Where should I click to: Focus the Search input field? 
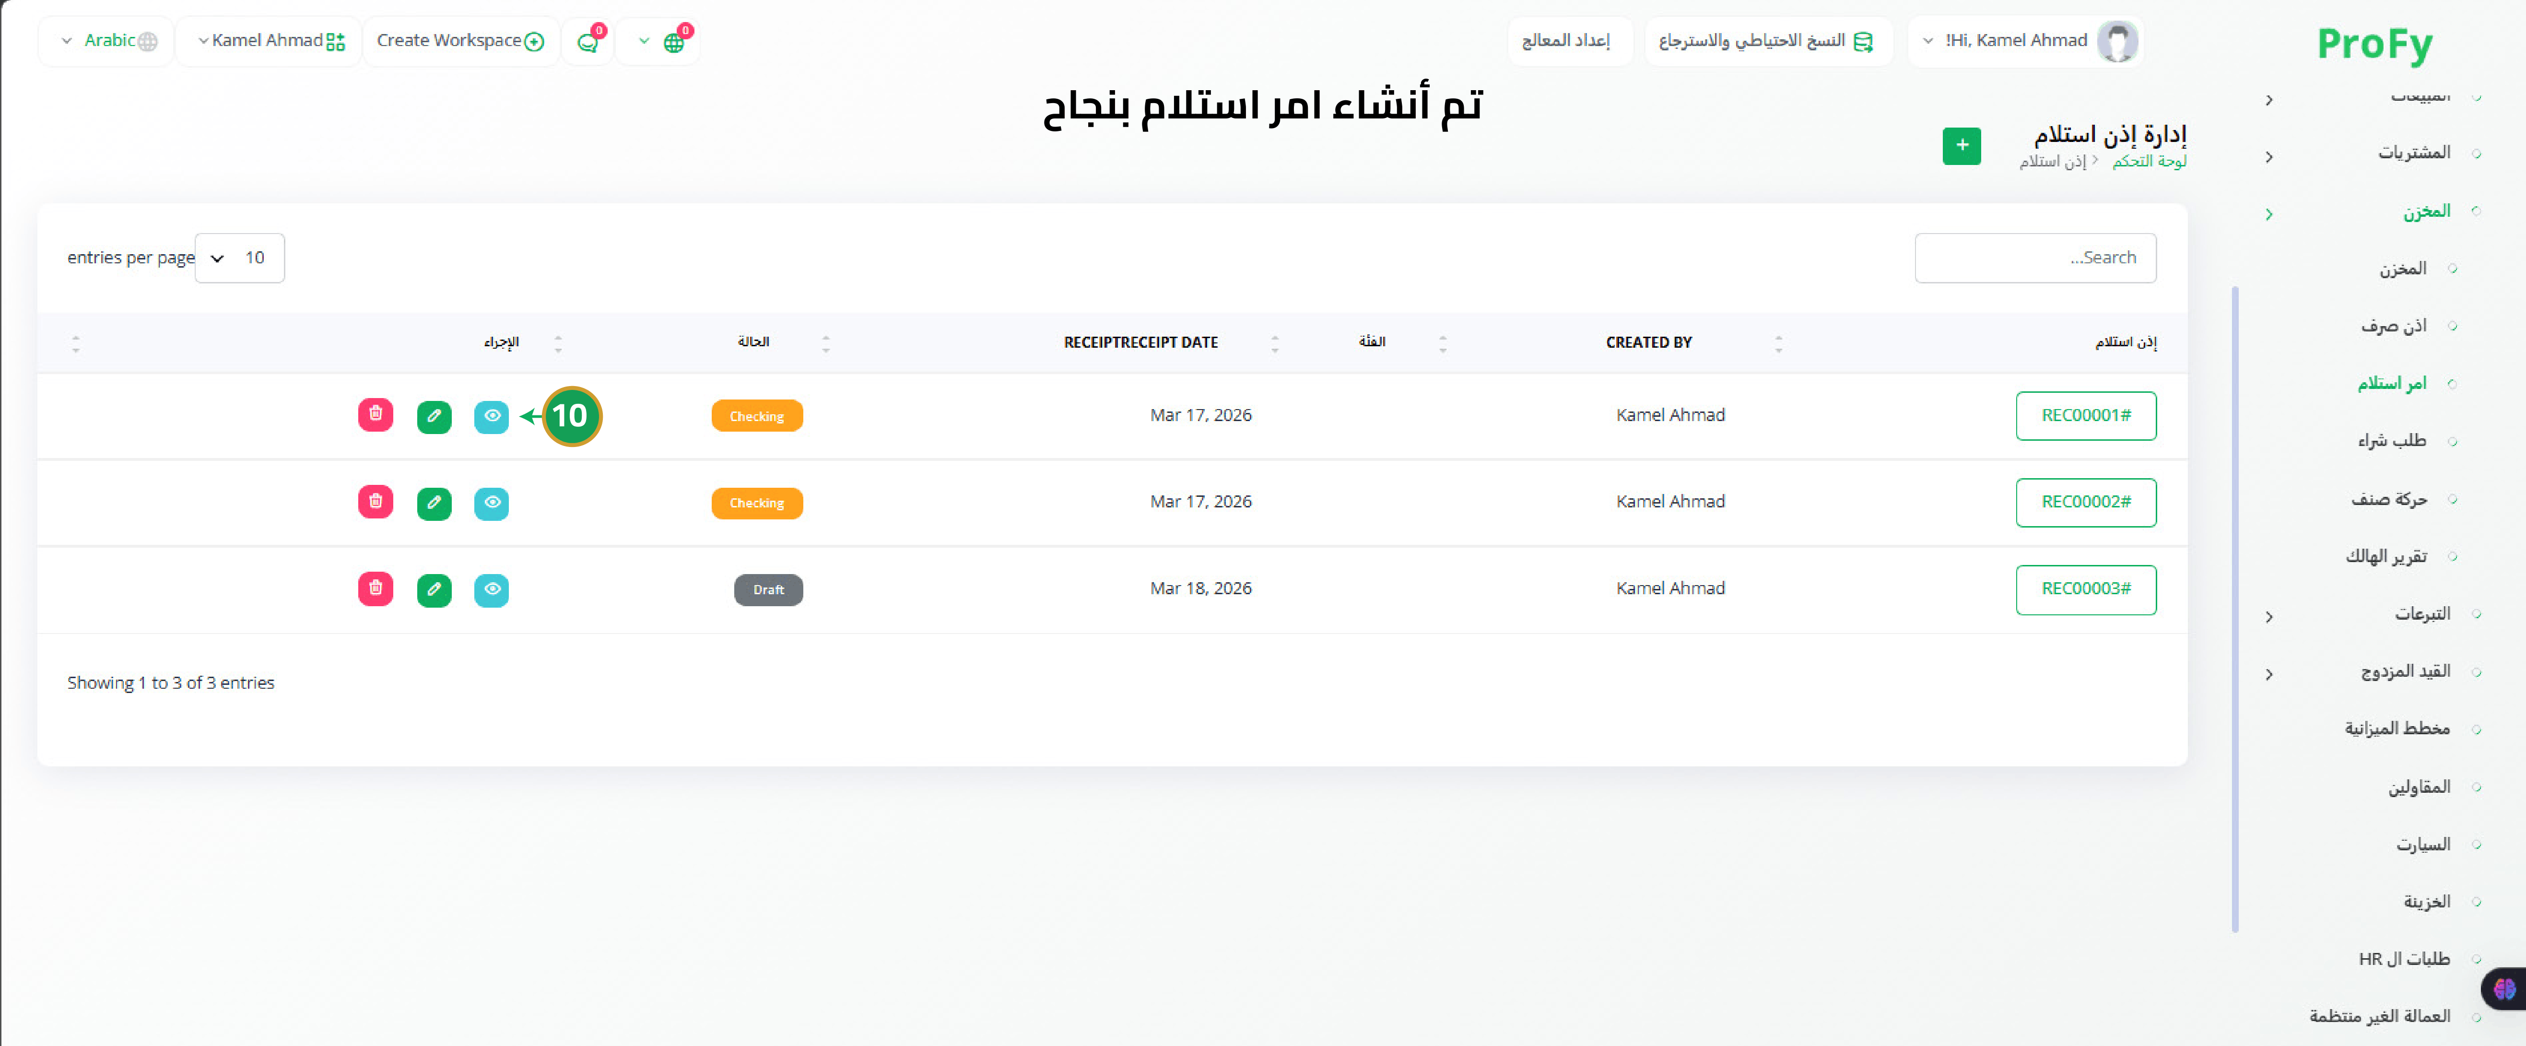[2035, 258]
